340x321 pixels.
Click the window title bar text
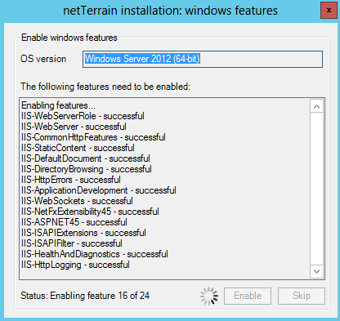tap(170, 11)
